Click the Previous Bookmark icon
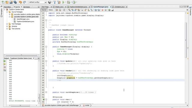Screen dimensions: 192x108 click(85, 10)
